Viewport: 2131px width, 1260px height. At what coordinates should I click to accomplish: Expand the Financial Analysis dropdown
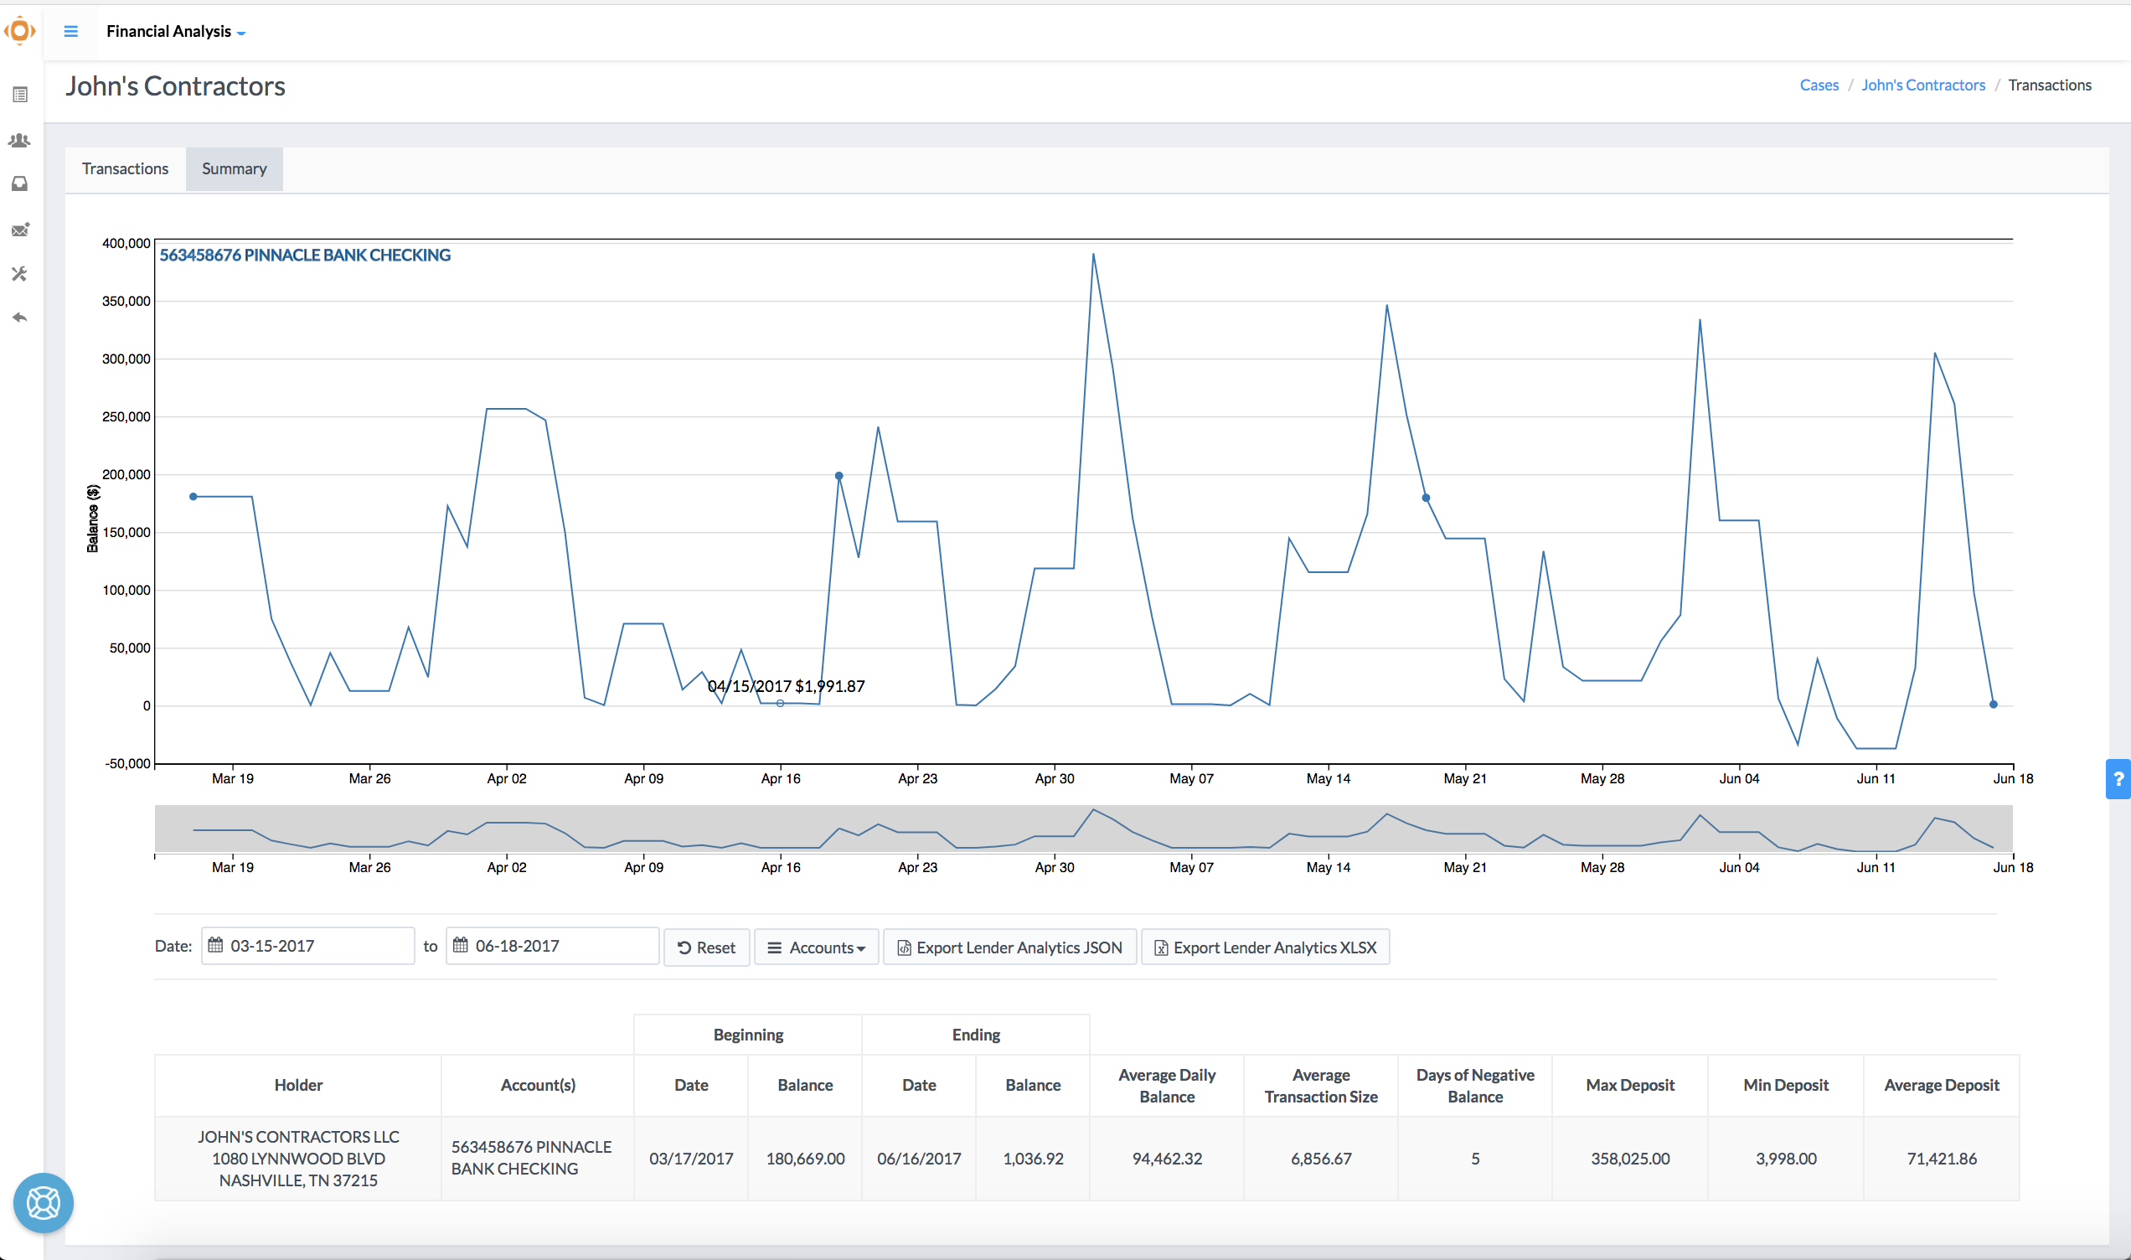point(176,31)
